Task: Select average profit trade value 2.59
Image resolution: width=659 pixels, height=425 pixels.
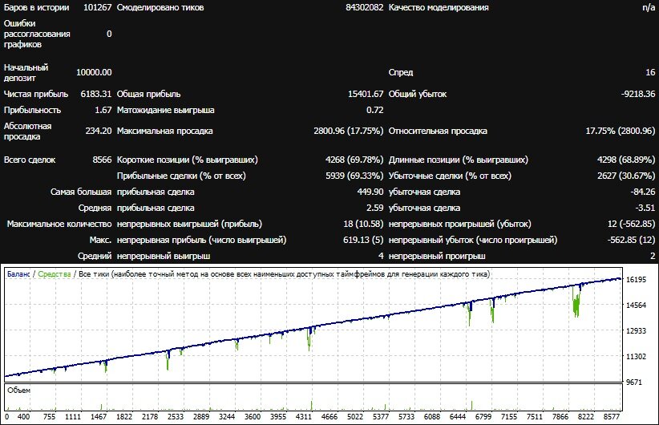Action: point(375,208)
